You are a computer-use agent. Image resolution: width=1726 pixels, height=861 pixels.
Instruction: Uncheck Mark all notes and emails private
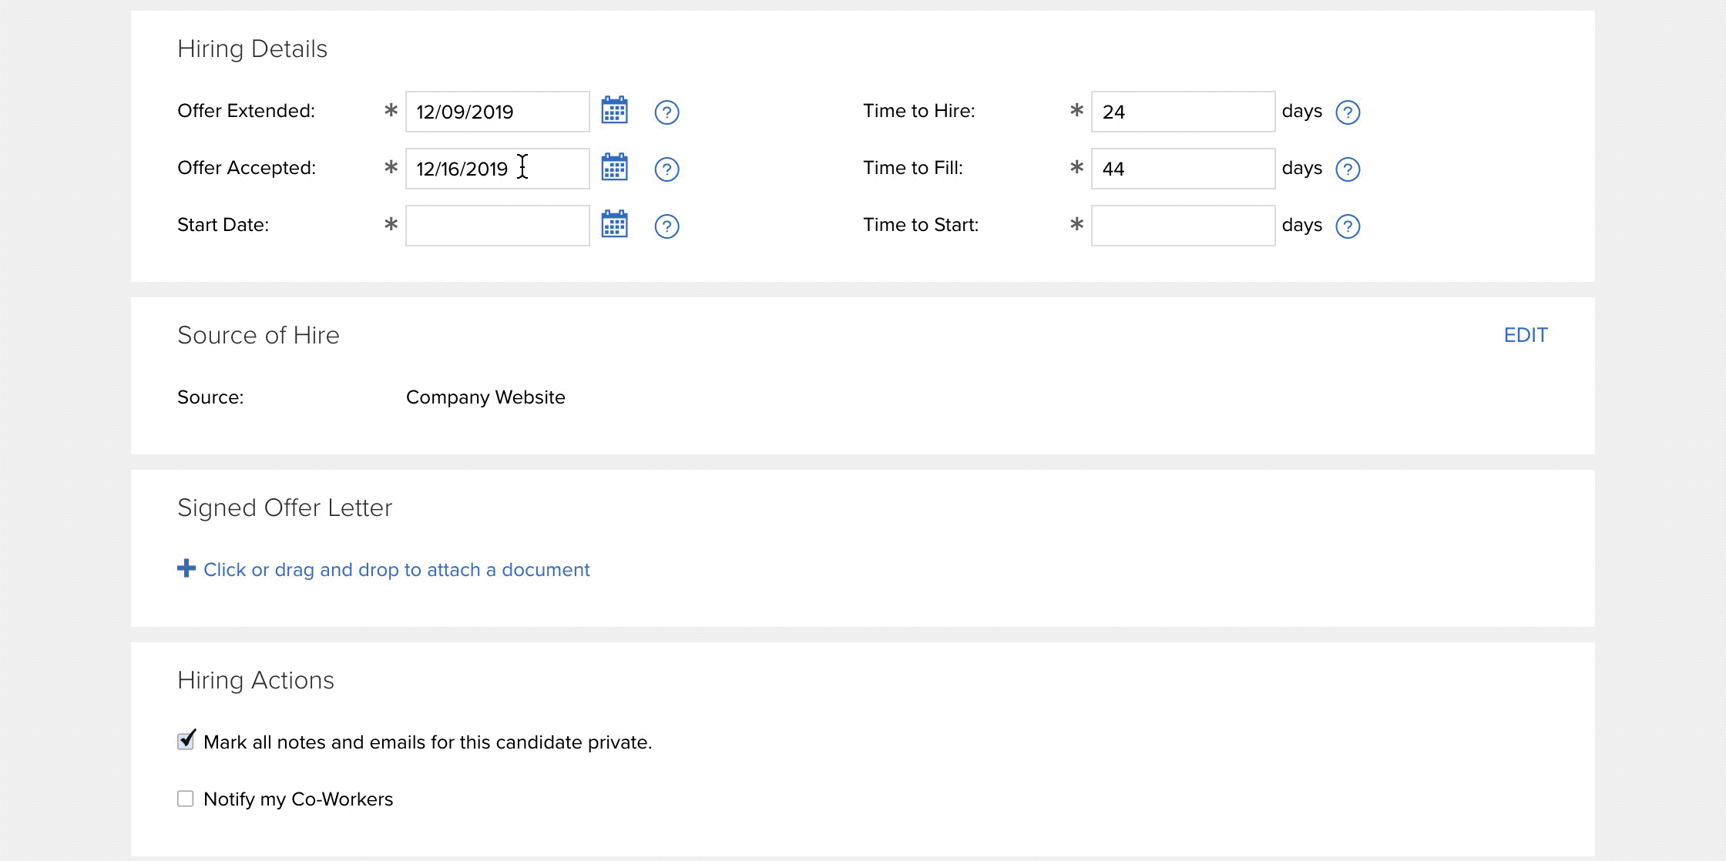pyautogui.click(x=186, y=741)
